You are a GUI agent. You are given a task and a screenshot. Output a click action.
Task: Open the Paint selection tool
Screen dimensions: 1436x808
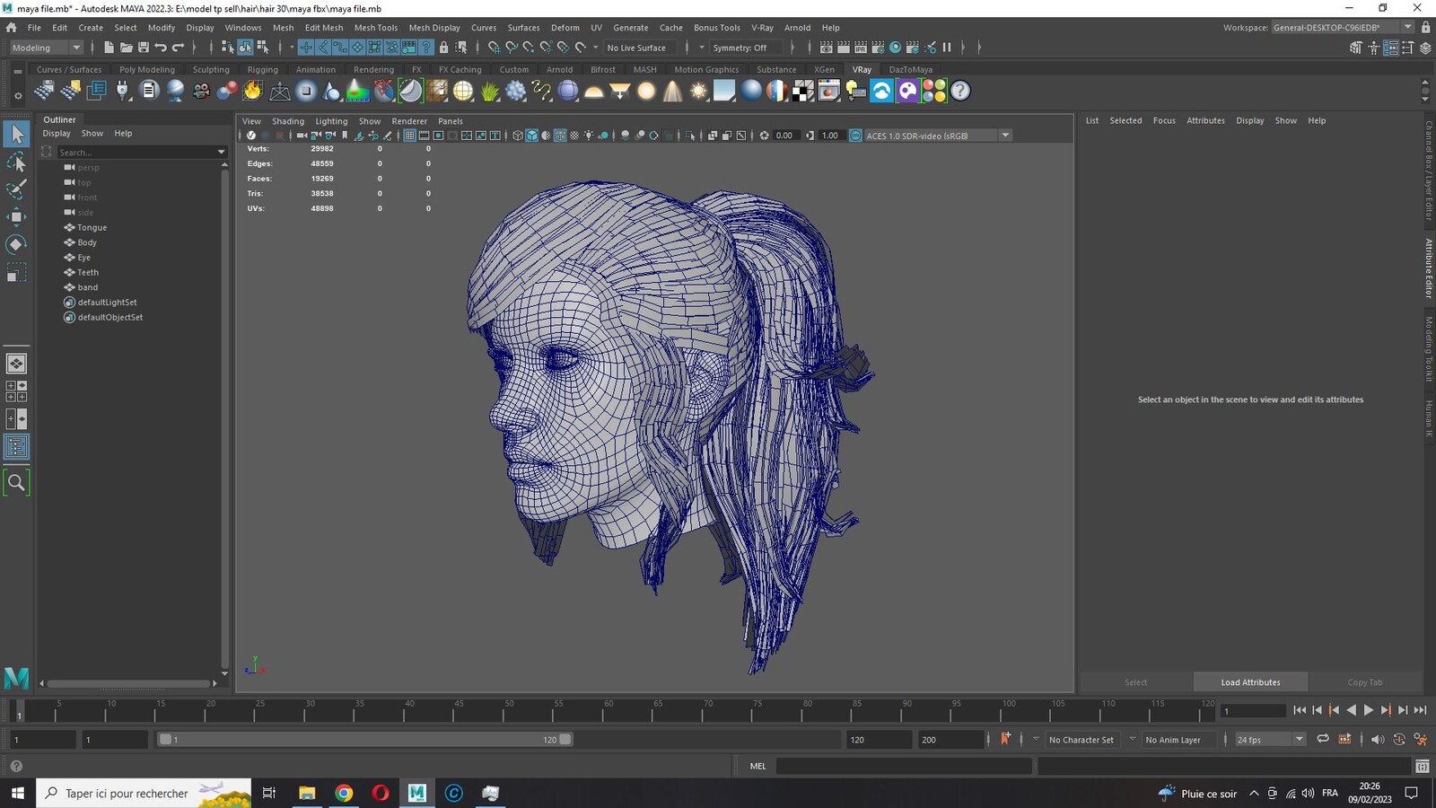[16, 189]
